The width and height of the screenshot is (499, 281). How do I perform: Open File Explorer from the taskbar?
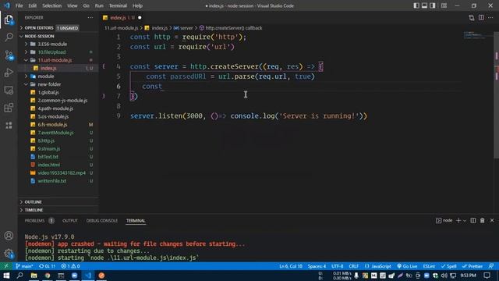click(x=34, y=276)
